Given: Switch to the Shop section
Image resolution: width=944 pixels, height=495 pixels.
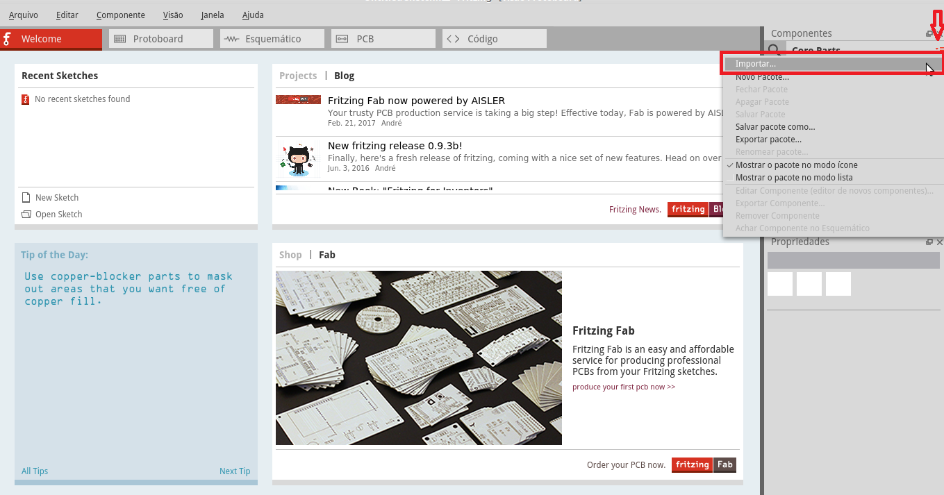Looking at the screenshot, I should [290, 255].
